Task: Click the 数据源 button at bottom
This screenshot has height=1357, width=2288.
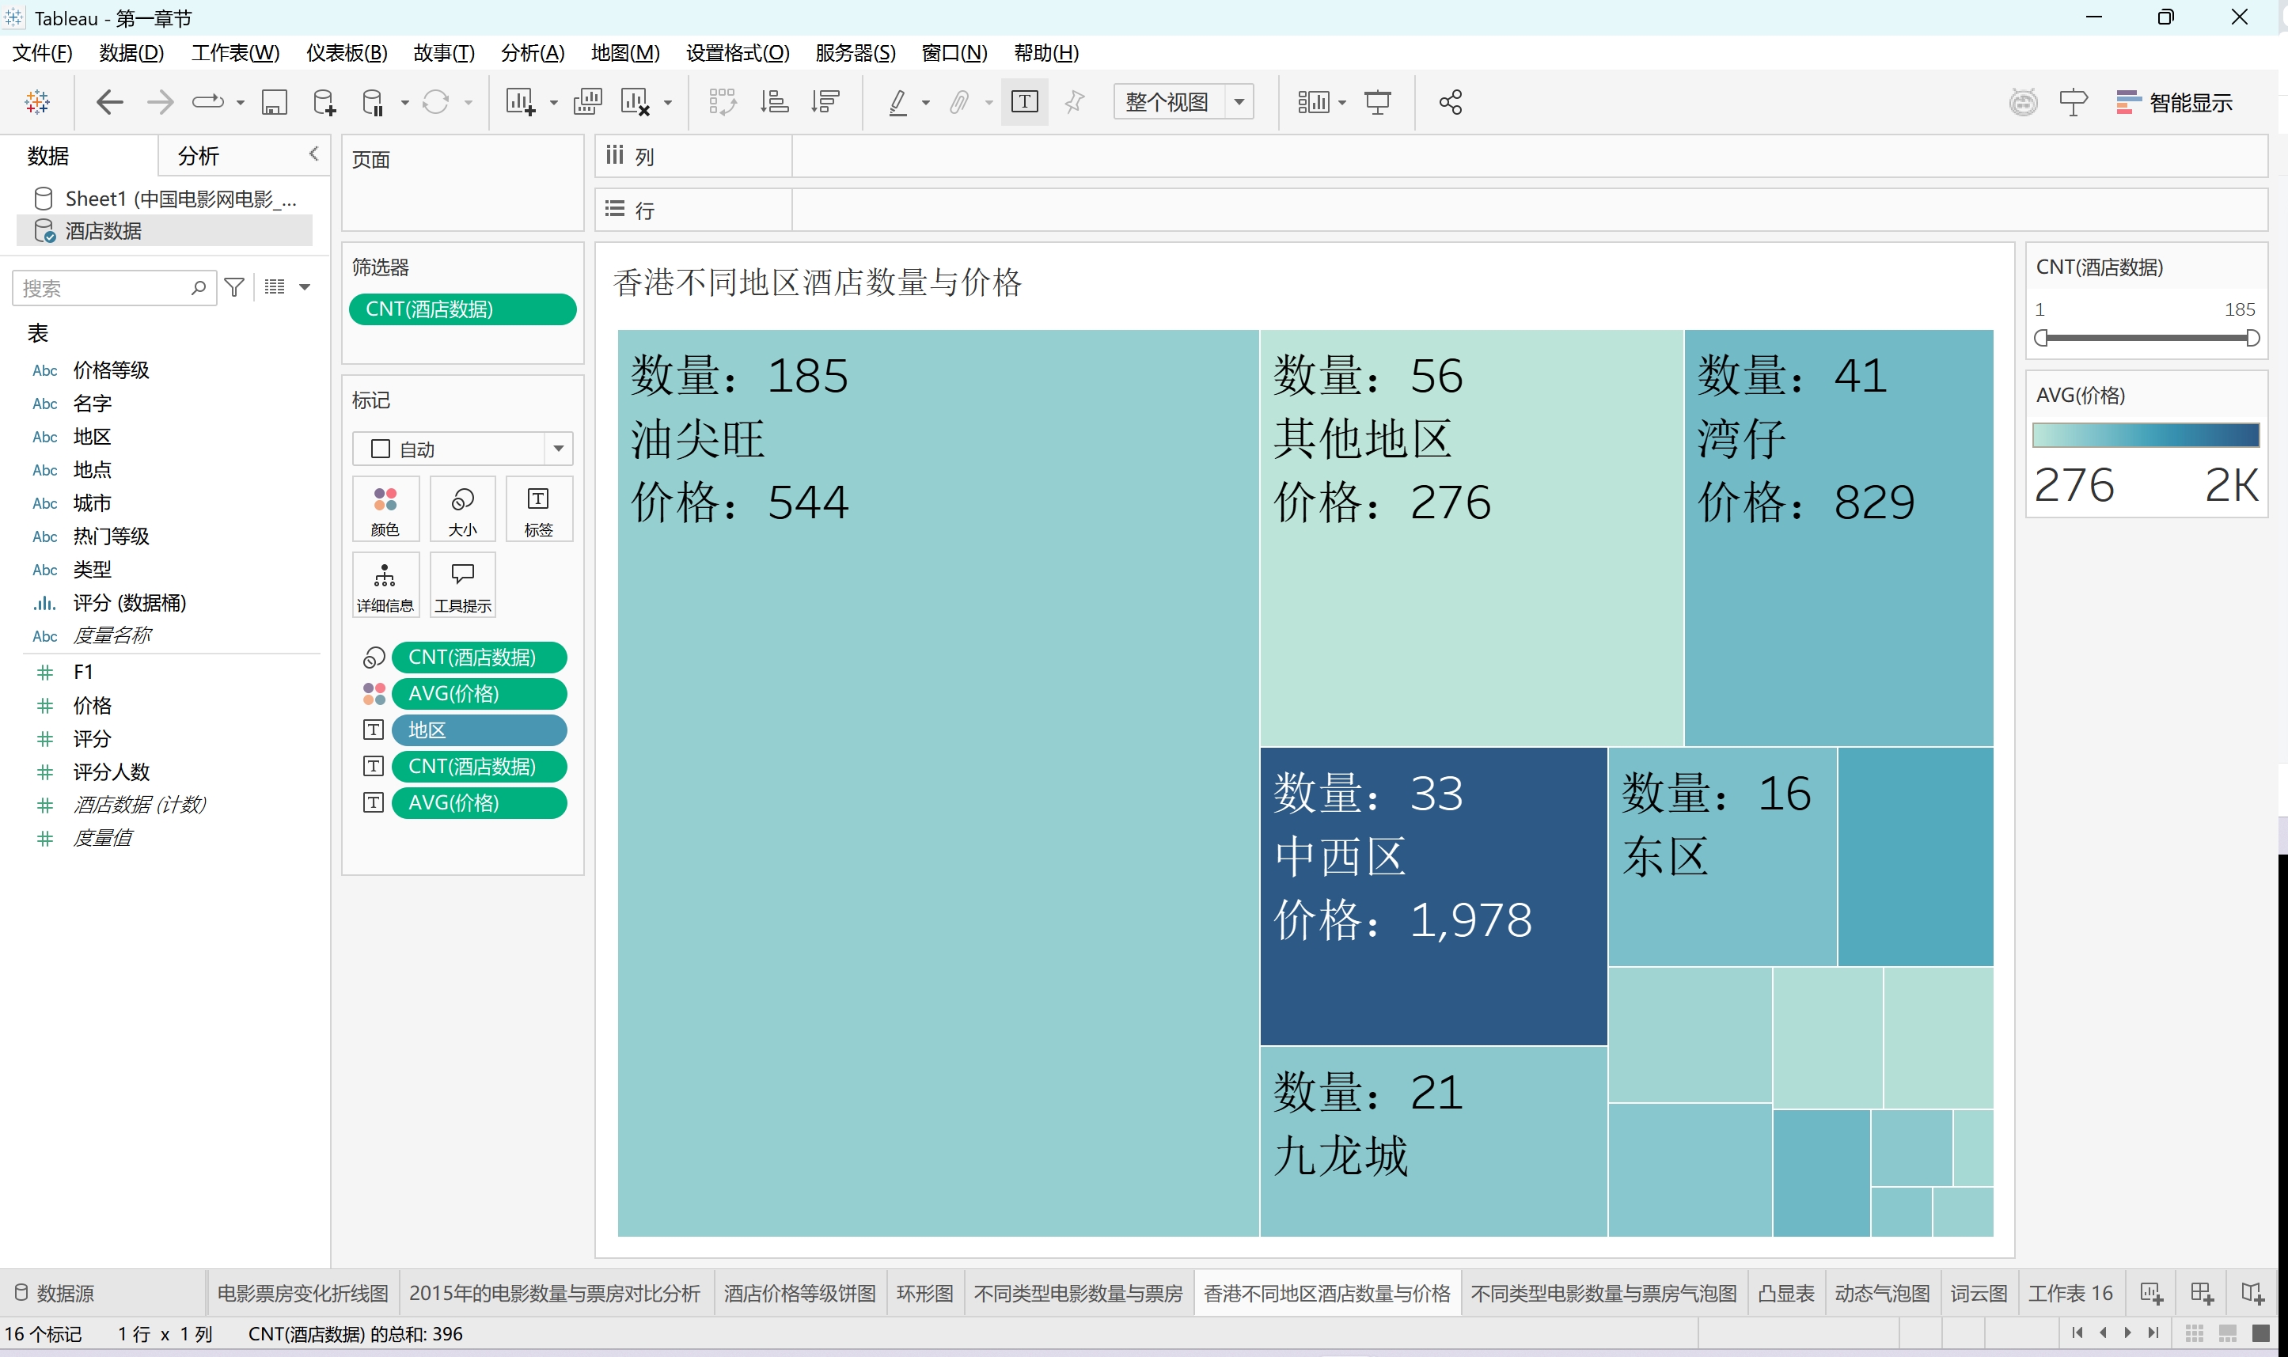Action: coord(55,1293)
